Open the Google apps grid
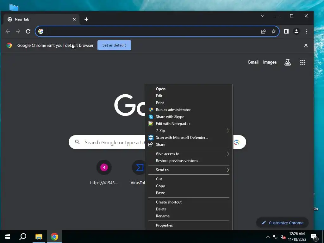Image resolution: width=324 pixels, height=243 pixels. (x=303, y=62)
